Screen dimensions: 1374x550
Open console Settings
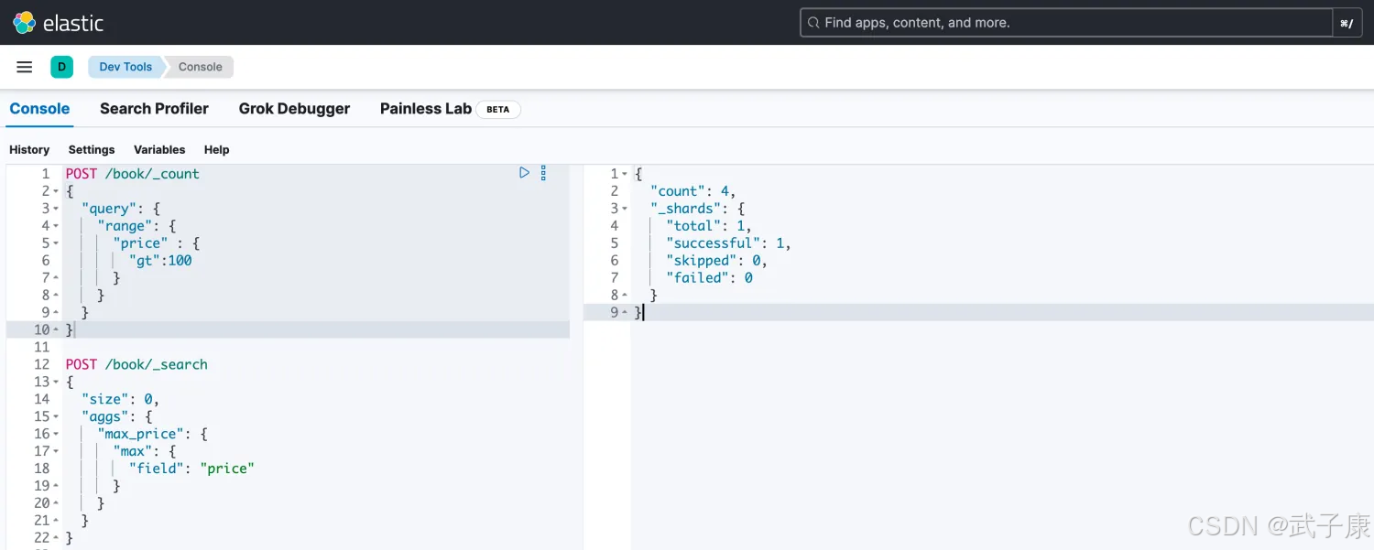click(x=92, y=149)
